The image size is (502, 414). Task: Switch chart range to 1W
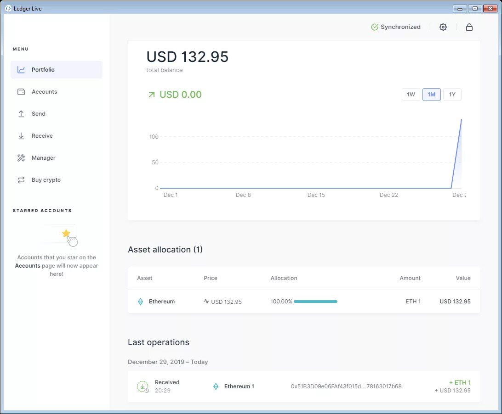coord(411,95)
